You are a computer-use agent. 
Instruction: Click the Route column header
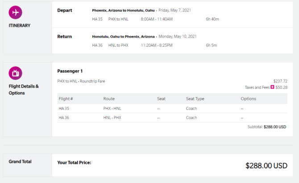(109, 99)
